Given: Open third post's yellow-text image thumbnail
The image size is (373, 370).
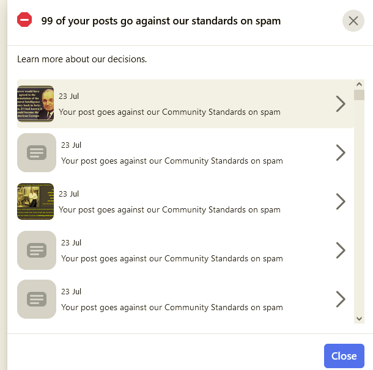Looking at the screenshot, I should pyautogui.click(x=35, y=201).
